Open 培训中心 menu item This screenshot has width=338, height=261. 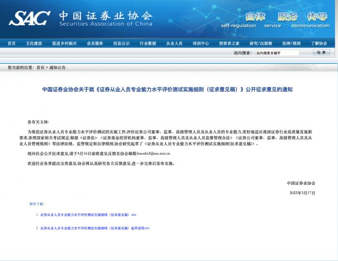201,43
